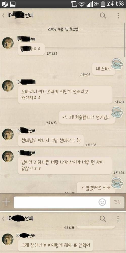The height and width of the screenshot is (253, 126).
Task: Tap the teacup avatar beside 네 오빠!
Action: pos(117,64)
